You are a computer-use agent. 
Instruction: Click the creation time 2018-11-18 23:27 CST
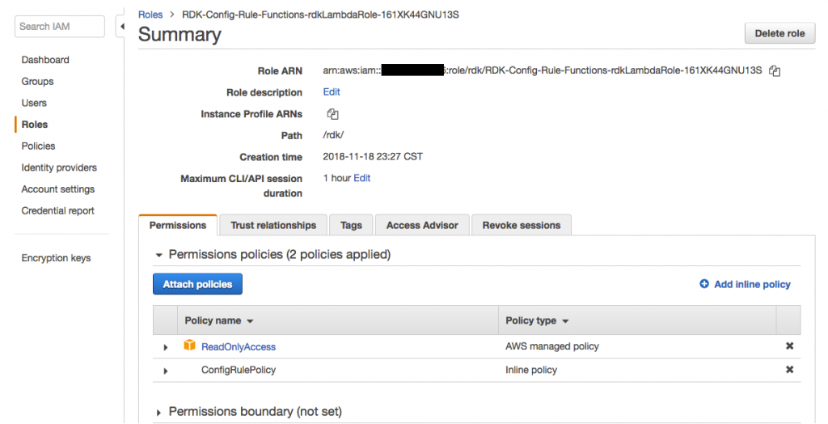373,156
